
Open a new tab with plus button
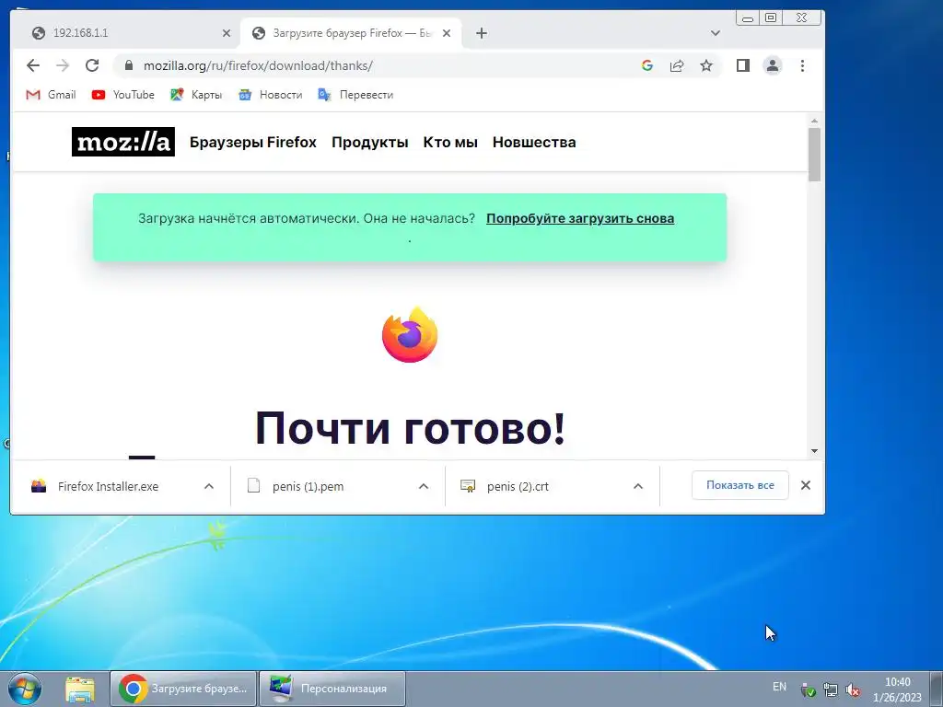481,33
